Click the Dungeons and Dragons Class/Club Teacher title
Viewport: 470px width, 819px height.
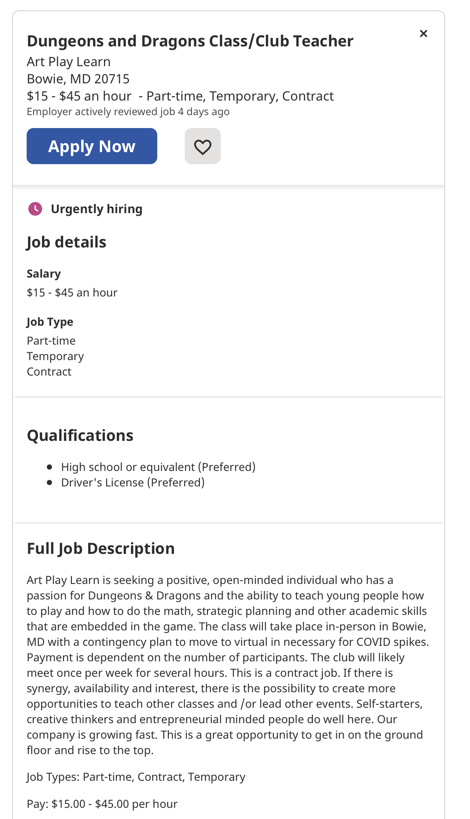click(190, 41)
